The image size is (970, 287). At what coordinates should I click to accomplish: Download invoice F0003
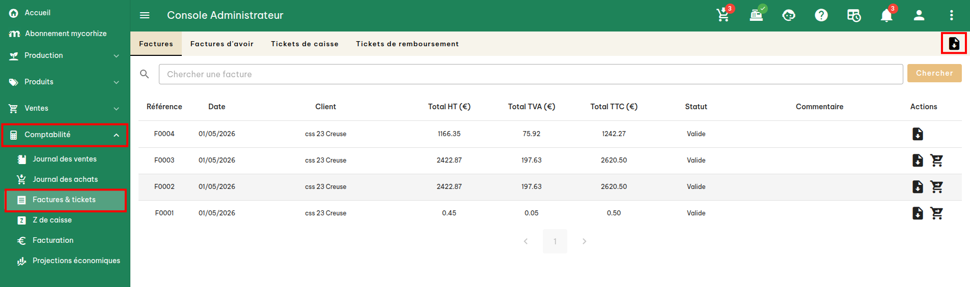tap(918, 161)
